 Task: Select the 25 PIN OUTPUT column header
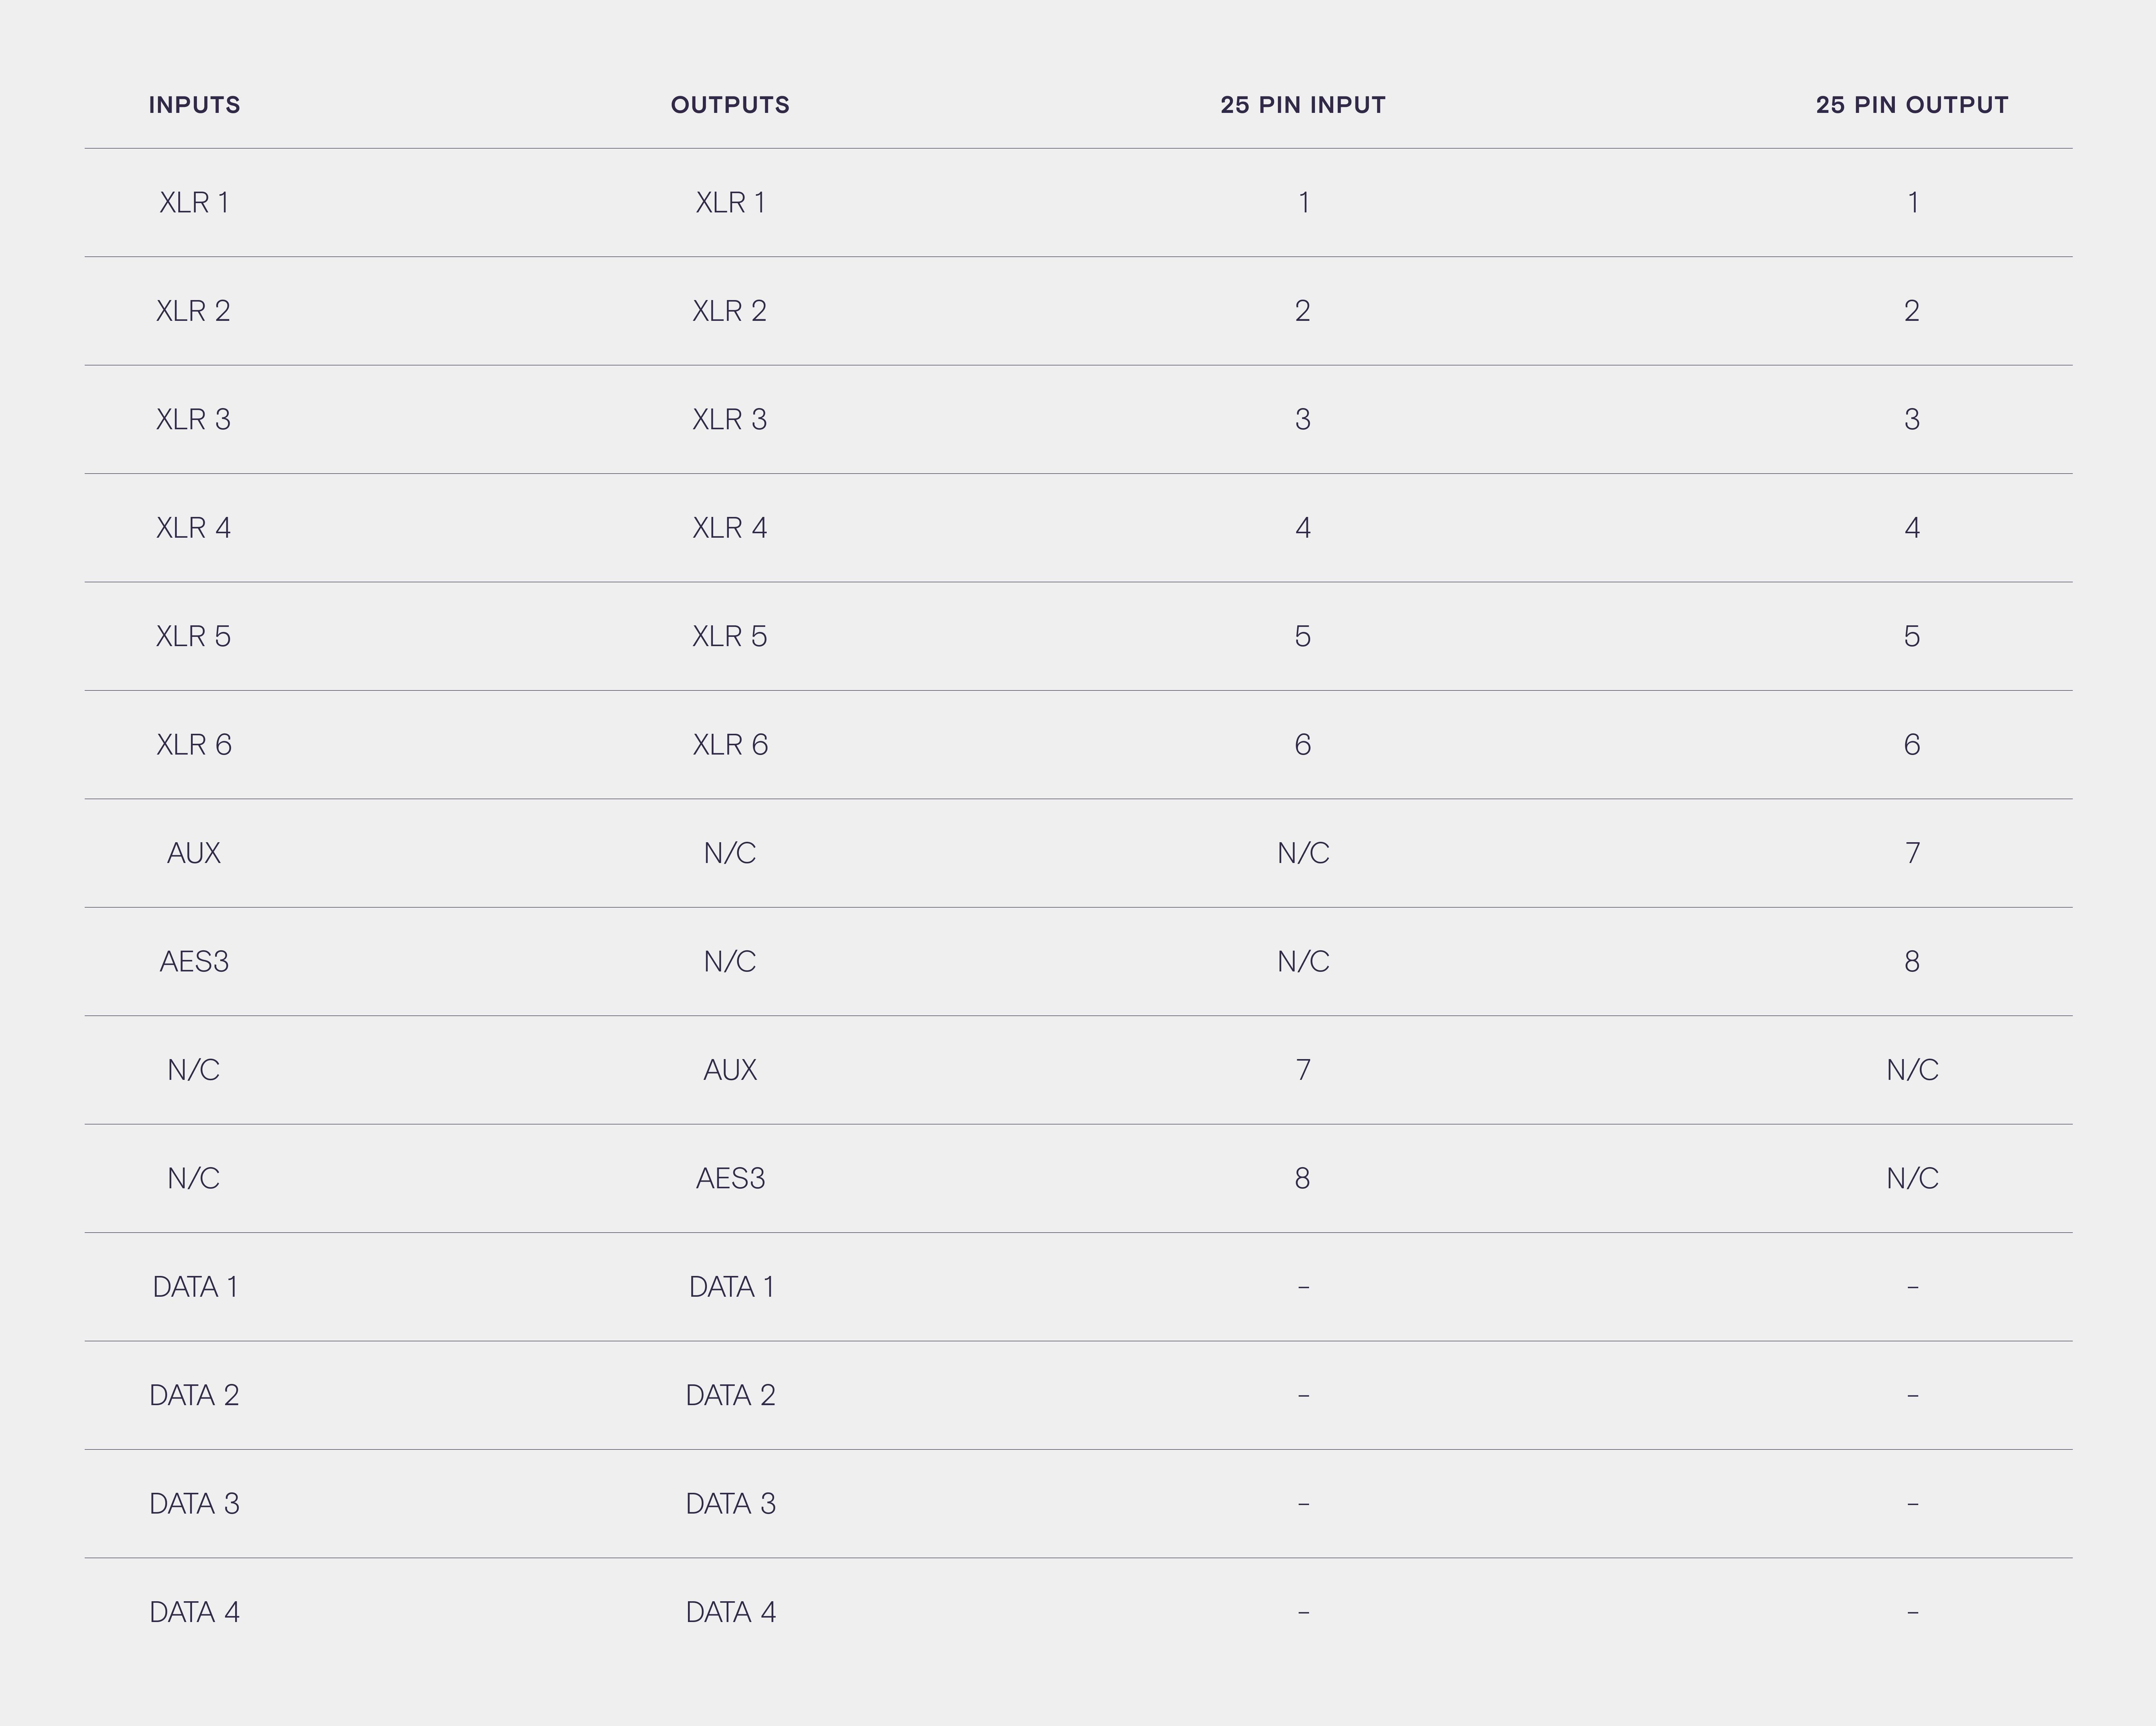tap(1911, 105)
